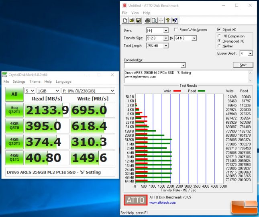This screenshot has height=217, width=259.
Task: Open the ATTO File menu
Action: pos(124,13)
